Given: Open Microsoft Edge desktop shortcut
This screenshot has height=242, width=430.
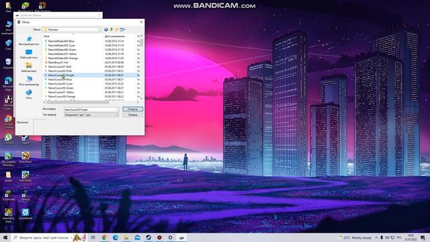Looking at the screenshot, I should tap(8, 83).
